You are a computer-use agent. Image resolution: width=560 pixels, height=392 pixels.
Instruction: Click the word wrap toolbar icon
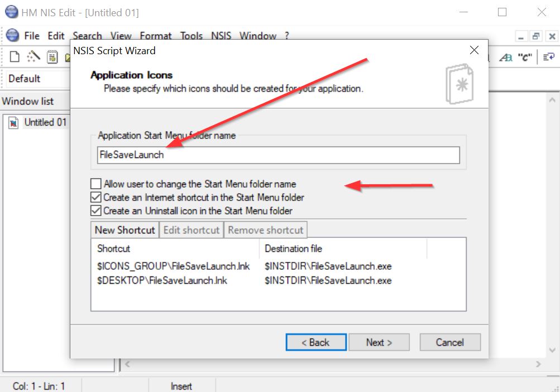point(549,57)
